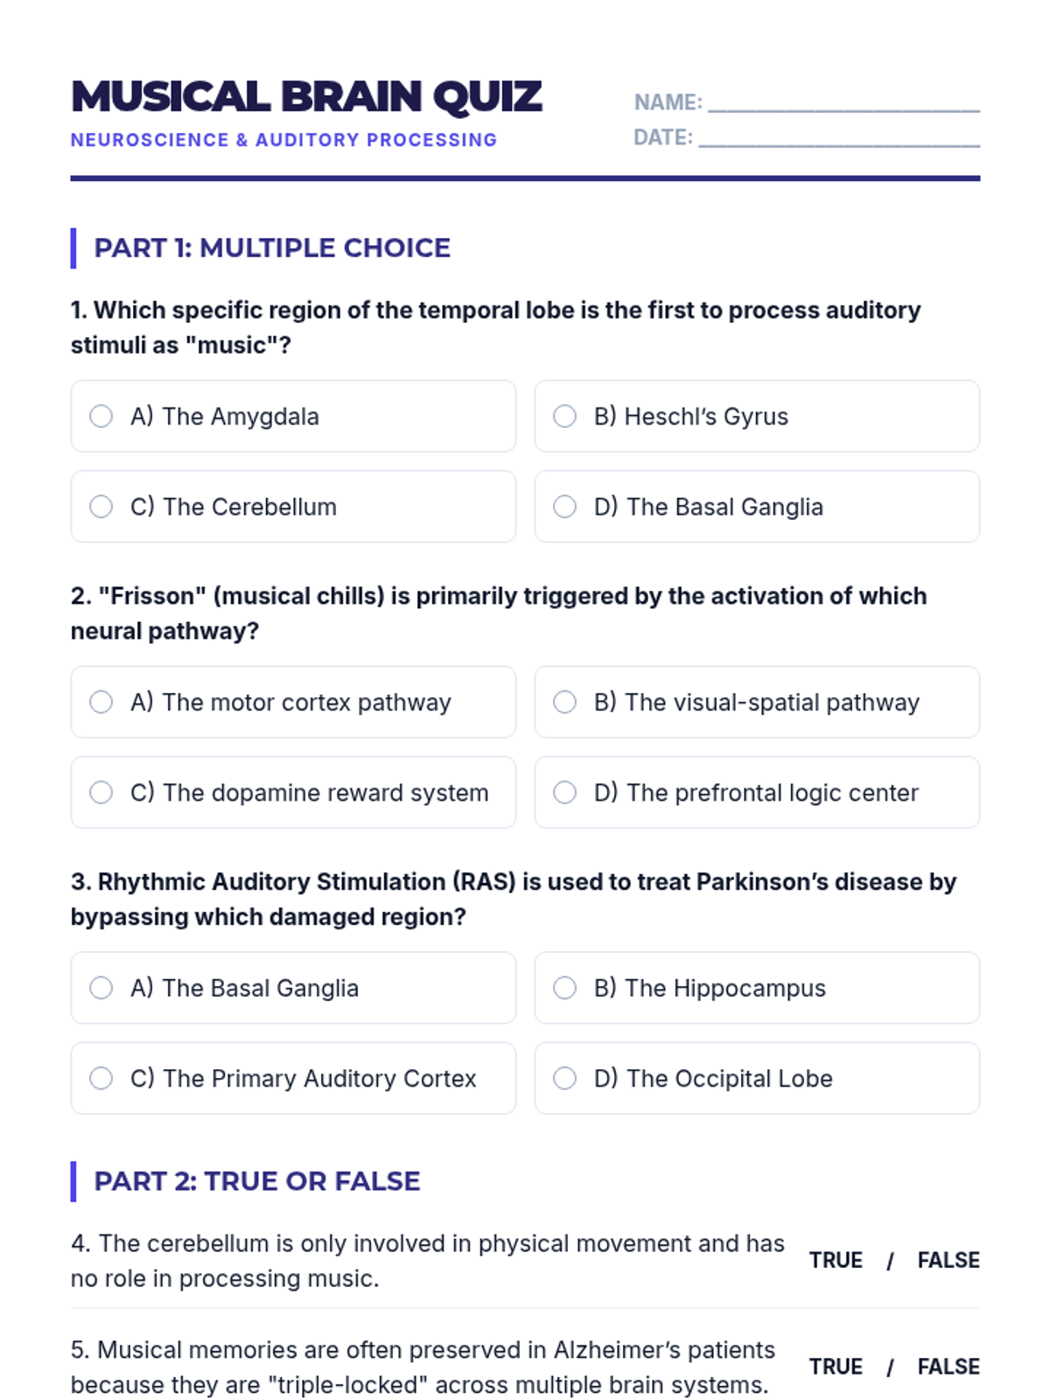1050x1400 pixels.
Task: Select D) The Occipital Lobe
Action: (x=757, y=1078)
